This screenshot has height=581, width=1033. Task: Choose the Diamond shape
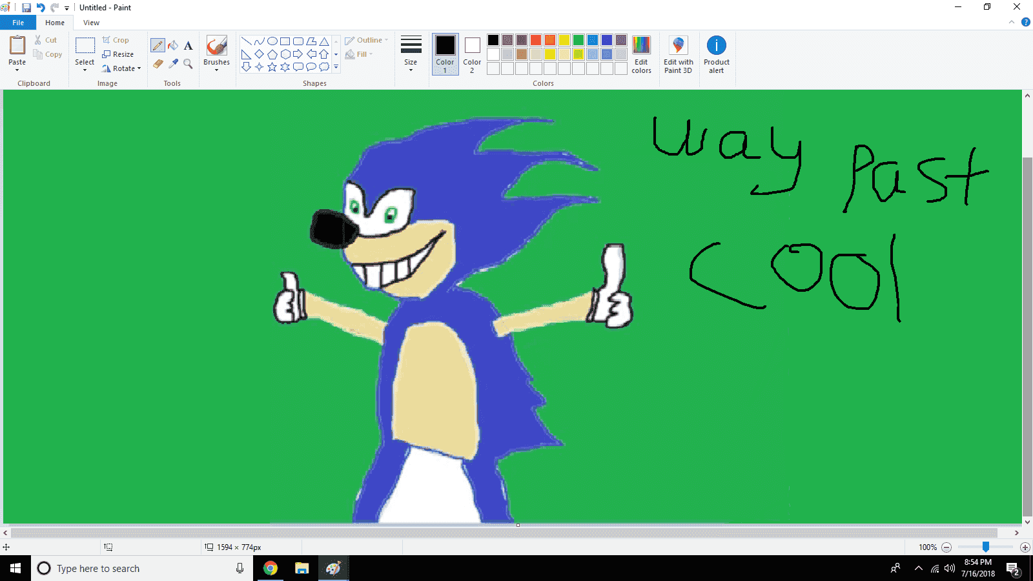(x=259, y=54)
